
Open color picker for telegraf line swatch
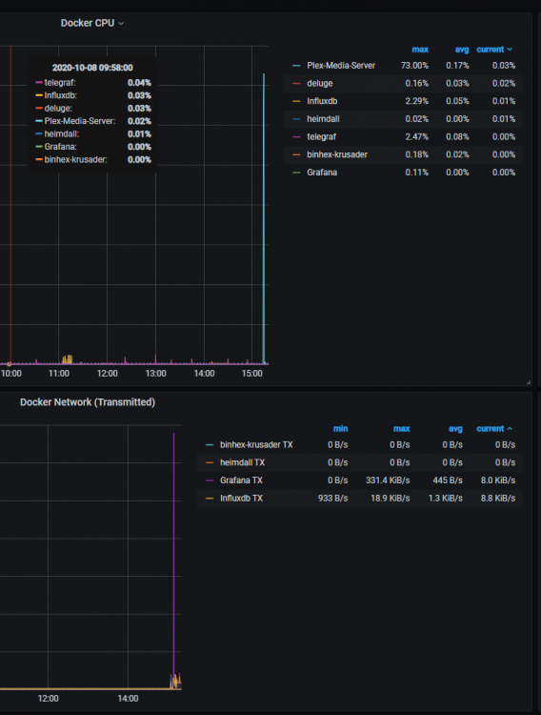[x=296, y=136]
